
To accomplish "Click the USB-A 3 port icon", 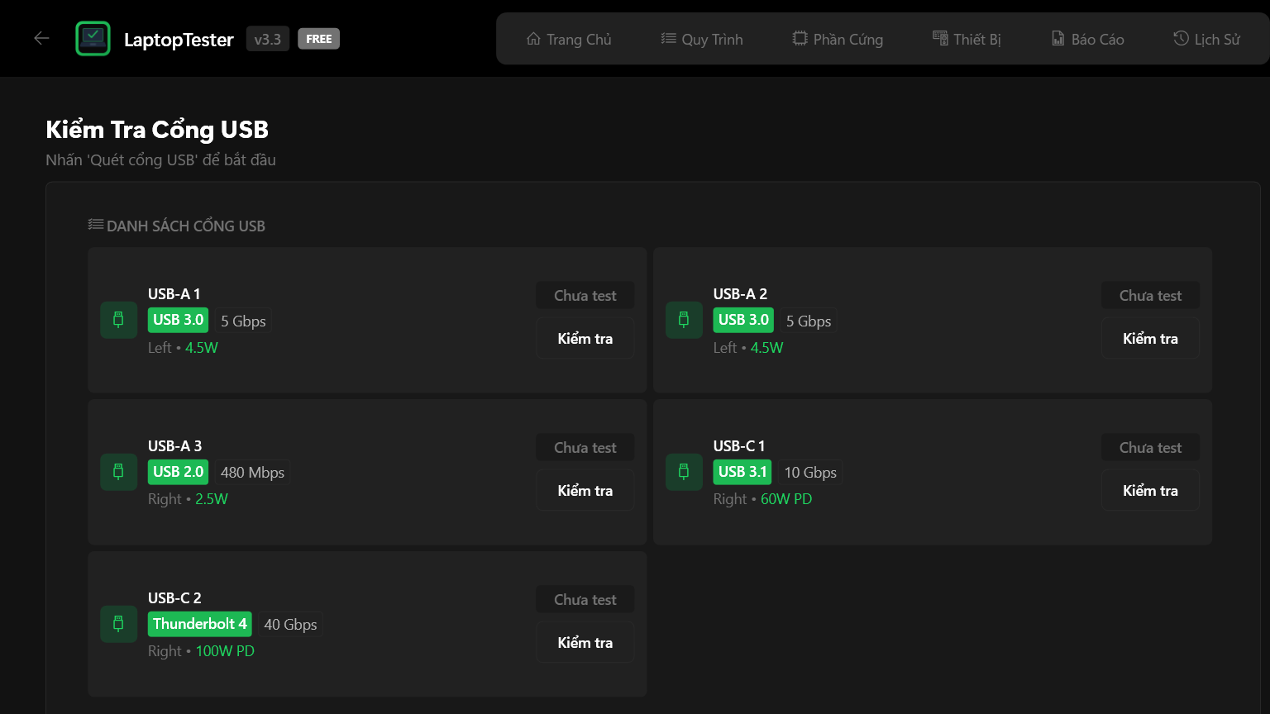I will pos(118,472).
